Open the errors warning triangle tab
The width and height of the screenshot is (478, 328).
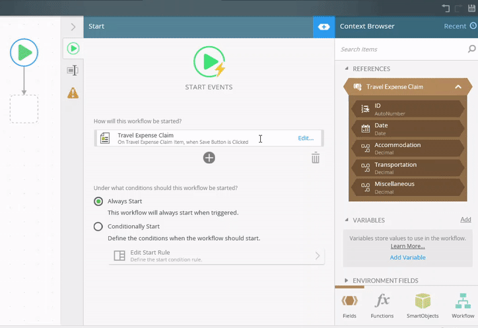[73, 93]
